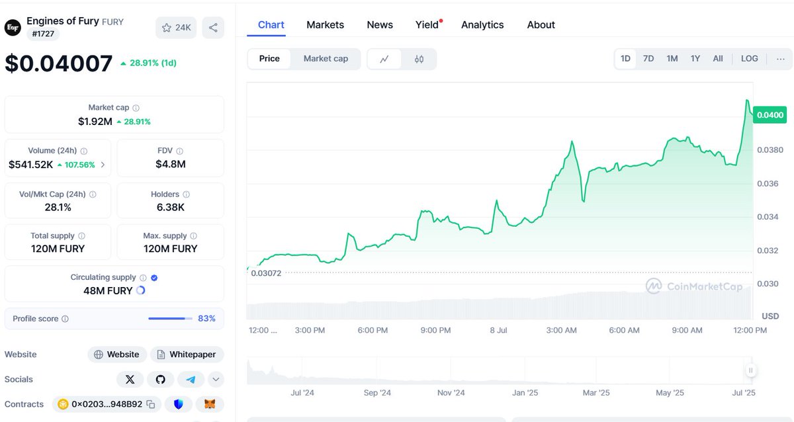Add token to MetaMask fox icon

(x=210, y=404)
